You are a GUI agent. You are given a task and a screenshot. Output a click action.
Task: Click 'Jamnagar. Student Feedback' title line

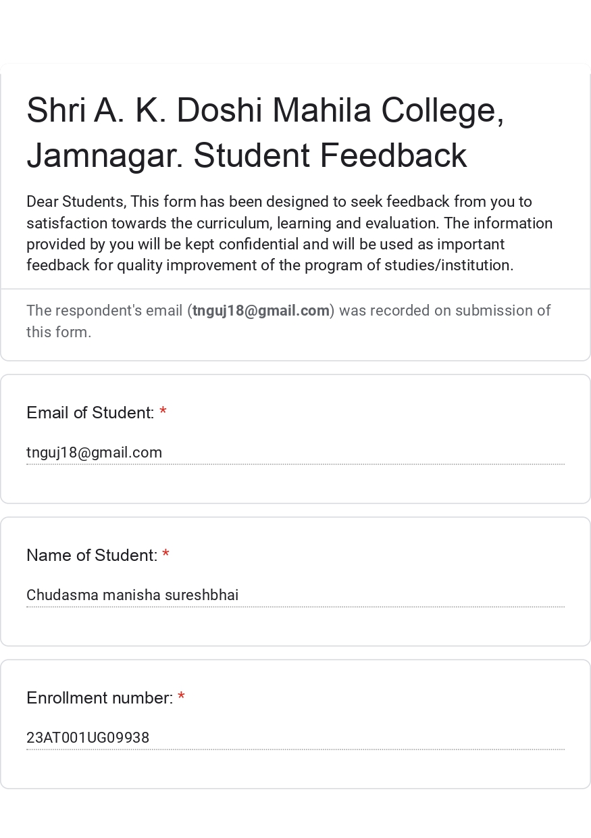point(247,155)
